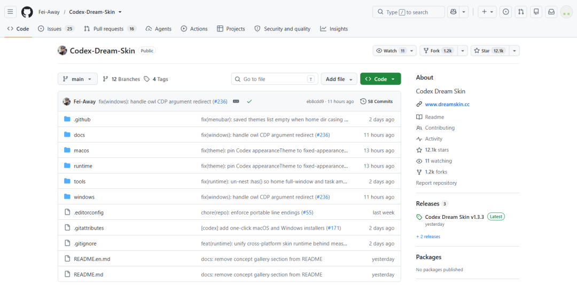
Task: Open the .gitignore file
Action: pyautogui.click(x=85, y=243)
